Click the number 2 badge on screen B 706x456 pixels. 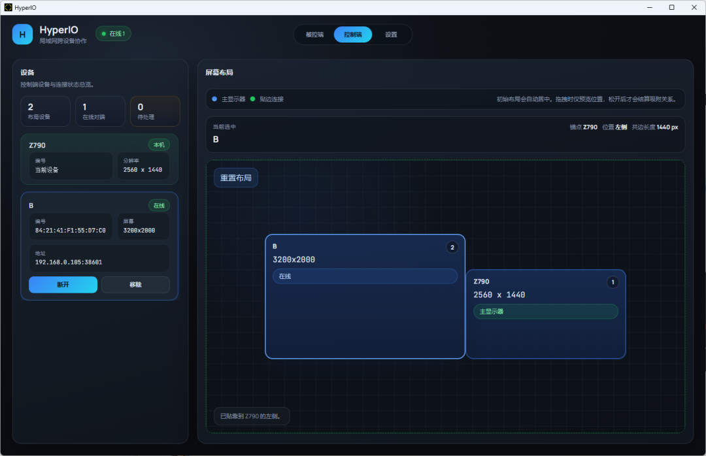pyautogui.click(x=452, y=247)
